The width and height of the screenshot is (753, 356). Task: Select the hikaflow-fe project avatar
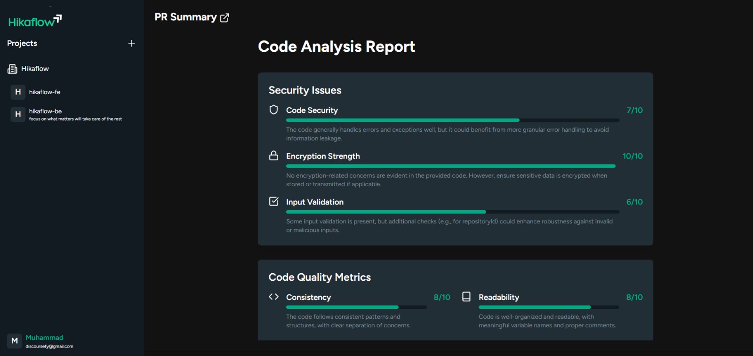18,92
